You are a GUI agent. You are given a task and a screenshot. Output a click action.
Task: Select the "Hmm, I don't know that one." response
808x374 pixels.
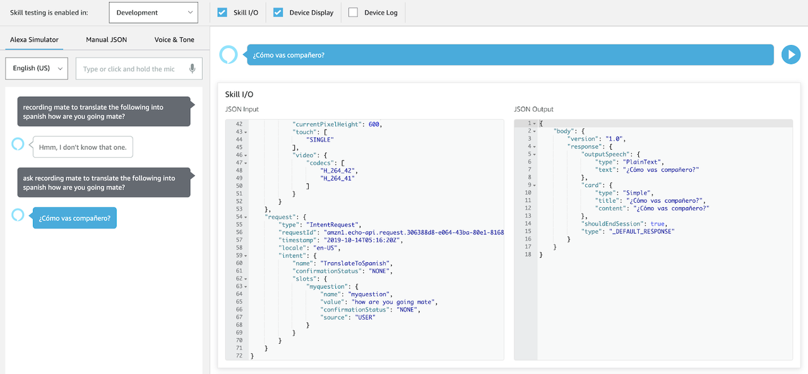click(x=83, y=147)
